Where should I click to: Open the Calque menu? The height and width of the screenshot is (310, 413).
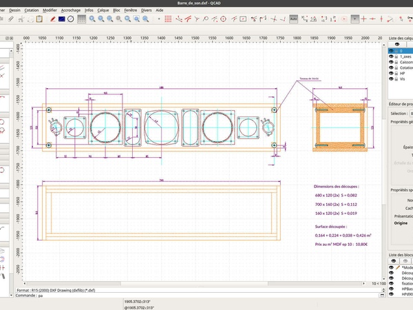click(103, 11)
